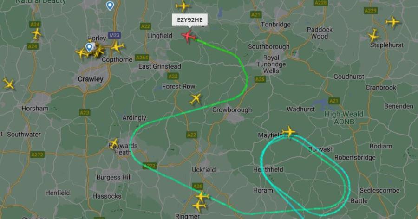Select the yellow plane east of Copthorne
Image resolution: width=418 pixels, height=219 pixels.
click(118, 47)
